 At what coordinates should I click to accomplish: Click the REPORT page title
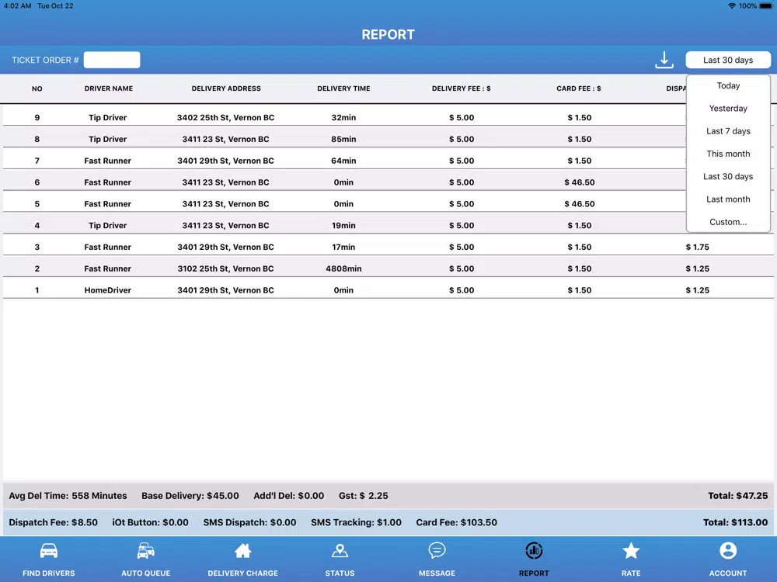point(388,35)
